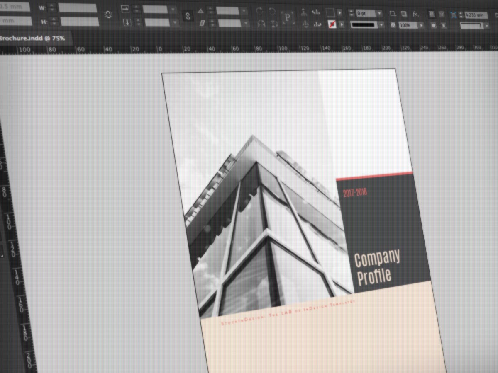The height and width of the screenshot is (373, 498).
Task: Step the stroke weight 0 pt arrows
Action: [352, 13]
